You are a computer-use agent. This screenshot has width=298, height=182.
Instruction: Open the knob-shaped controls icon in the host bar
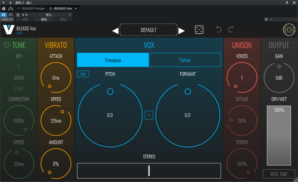[3, 8]
